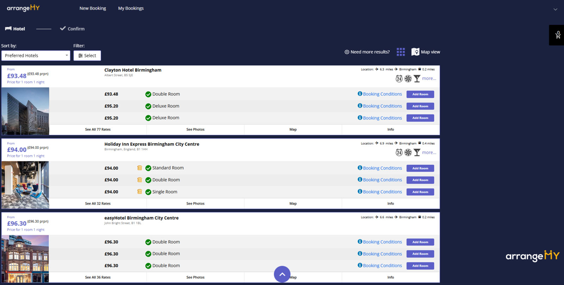Viewport: 564px width, 285px height.
Task: Open Map view
Action: [x=426, y=52]
